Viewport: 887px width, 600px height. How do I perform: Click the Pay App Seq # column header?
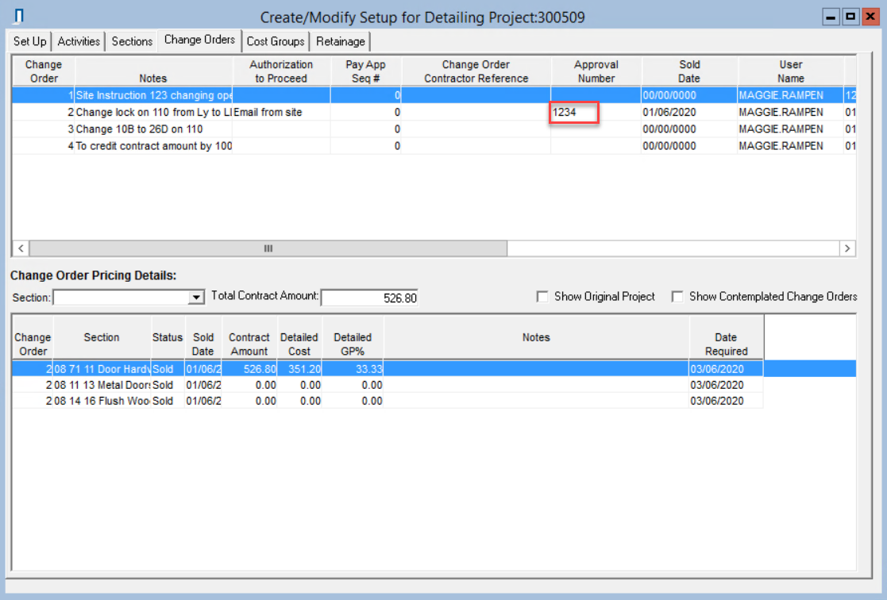[365, 71]
